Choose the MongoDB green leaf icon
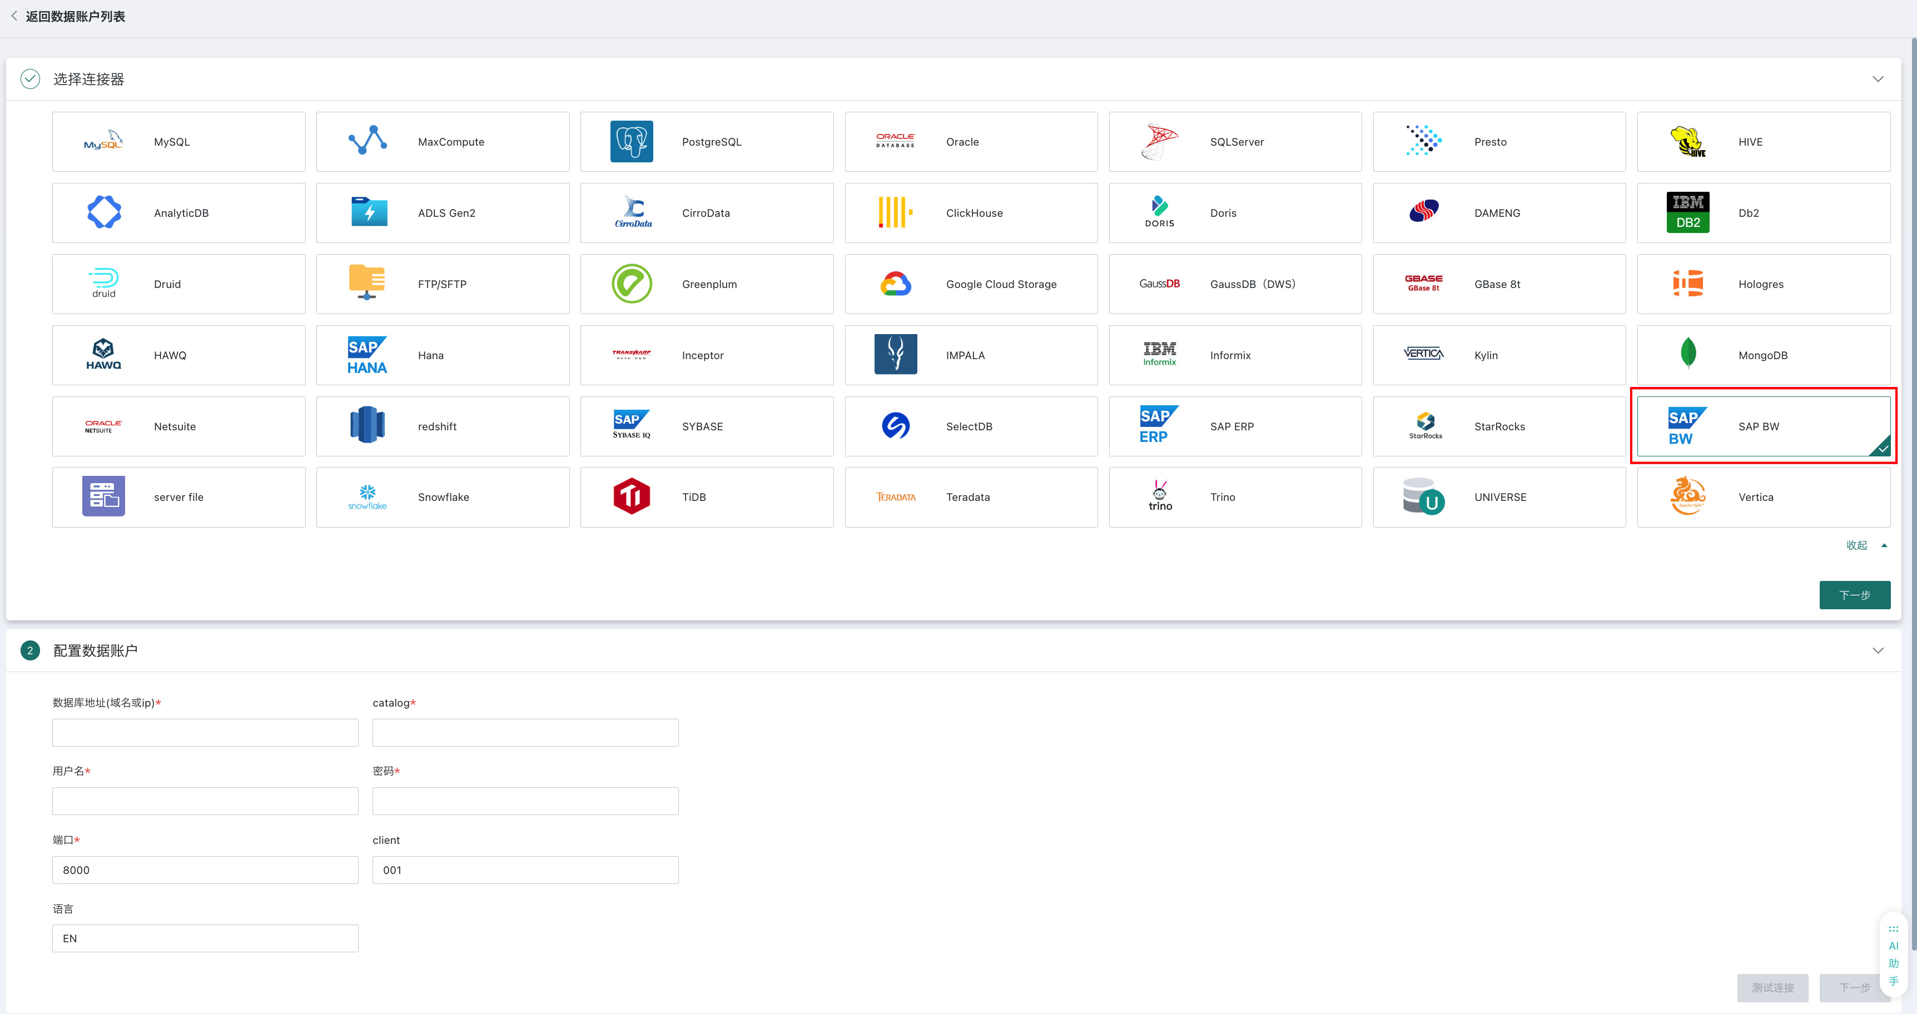The width and height of the screenshot is (1917, 1014). pos(1688,354)
